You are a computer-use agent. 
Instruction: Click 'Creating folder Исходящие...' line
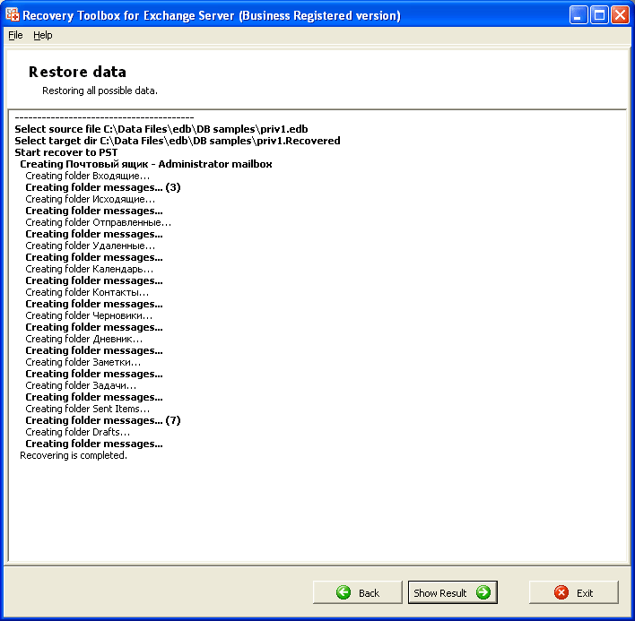90,199
